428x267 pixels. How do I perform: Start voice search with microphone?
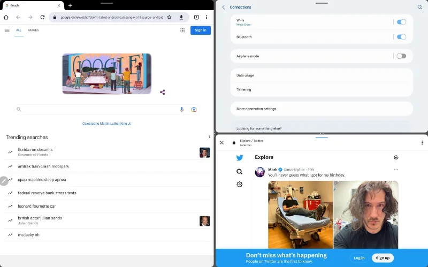pyautogui.click(x=182, y=110)
